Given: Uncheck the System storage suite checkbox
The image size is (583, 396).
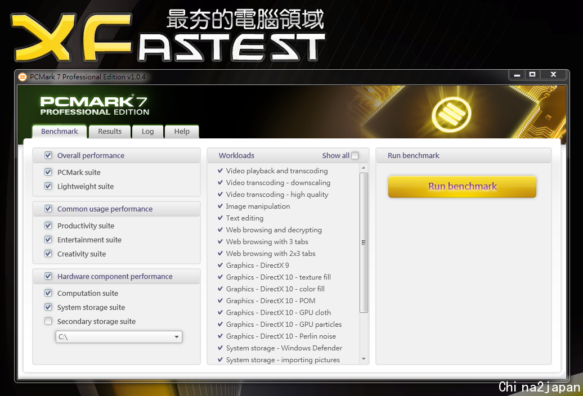Looking at the screenshot, I should coord(48,307).
